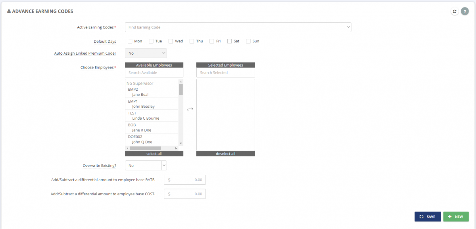
Task: Check the Mon default day box
Action: [130, 41]
